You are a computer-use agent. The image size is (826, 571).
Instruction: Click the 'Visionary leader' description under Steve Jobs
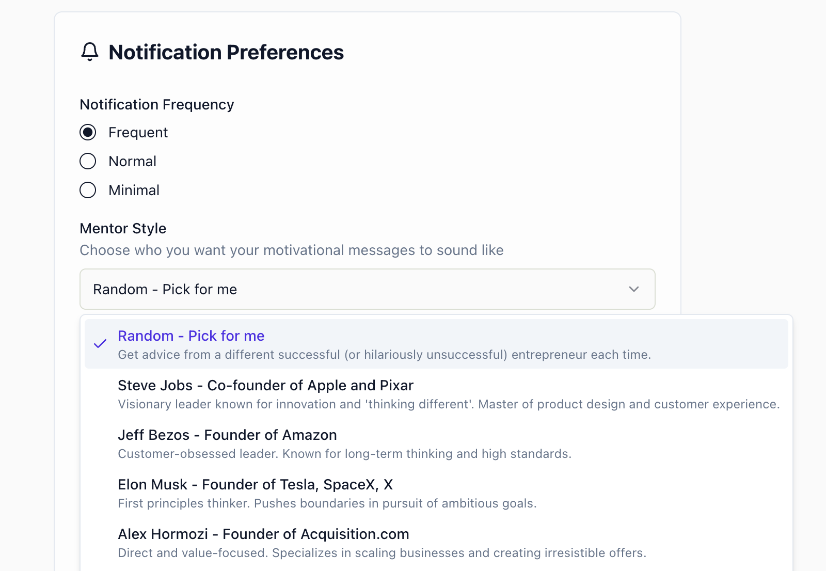point(448,404)
